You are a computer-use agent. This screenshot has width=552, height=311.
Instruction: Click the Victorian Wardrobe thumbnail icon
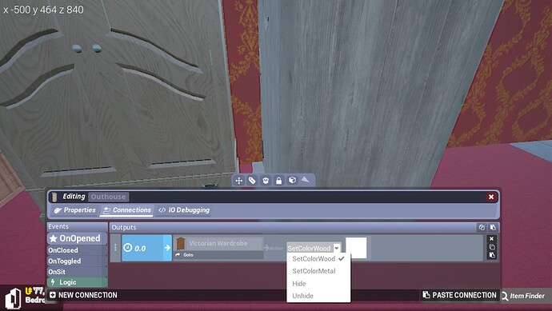180,244
